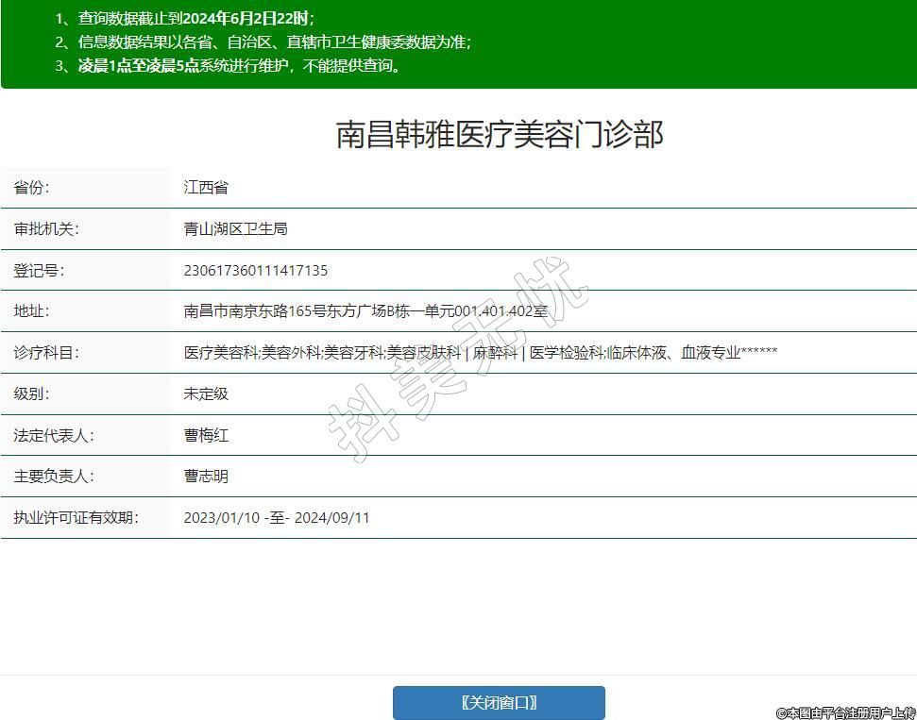Image resolution: width=917 pixels, height=720 pixels.
Task: Click the authority value 青山湖区卫生局
Action: [x=235, y=229]
